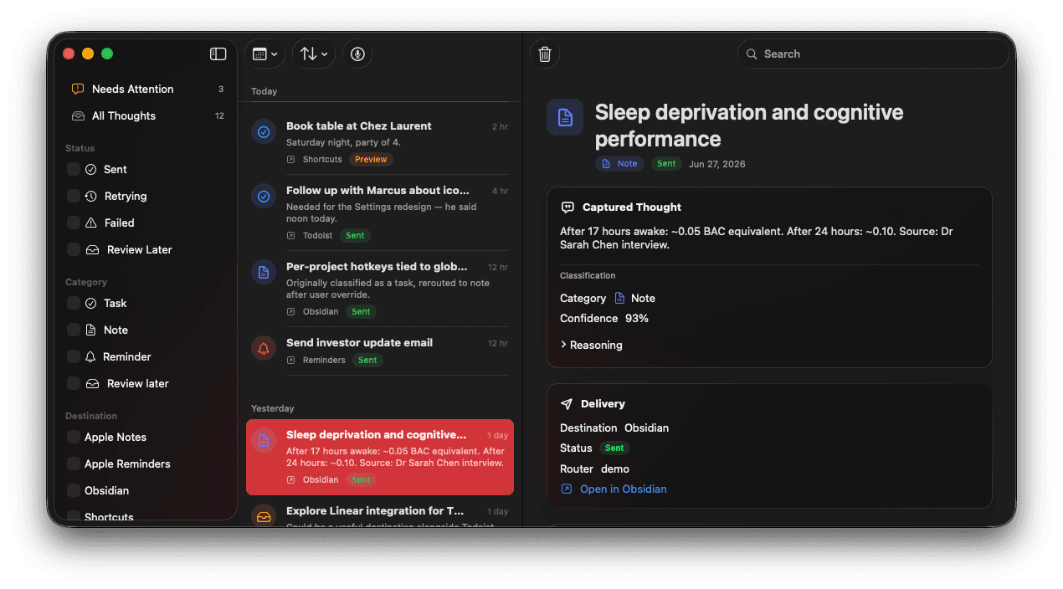Enable the Sent status filter checkbox

(x=74, y=169)
